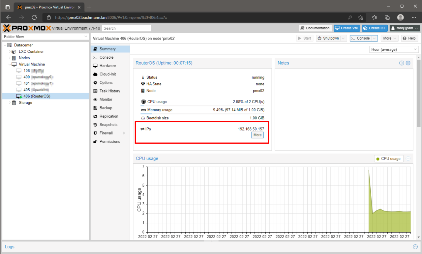Open the Options section
Image resolution: width=422 pixels, height=254 pixels.
point(110,83)
